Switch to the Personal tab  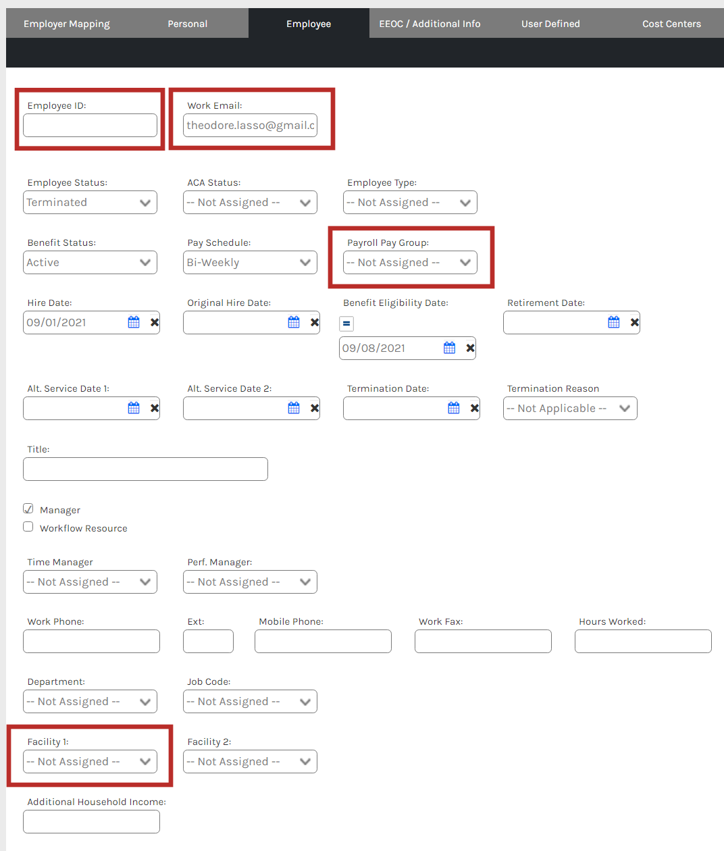(x=188, y=24)
